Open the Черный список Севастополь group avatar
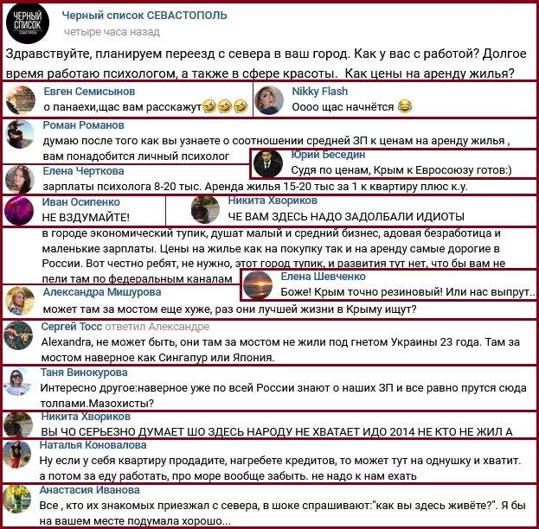This screenshot has width=539, height=529. tap(28, 23)
